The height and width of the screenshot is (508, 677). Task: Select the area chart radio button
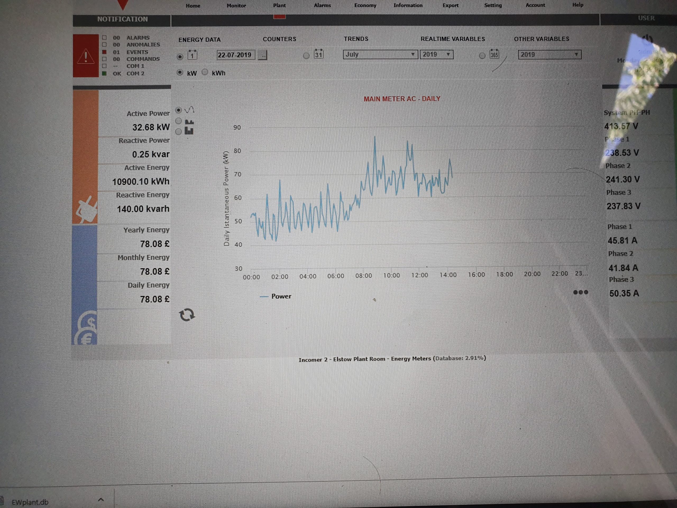[x=179, y=121]
